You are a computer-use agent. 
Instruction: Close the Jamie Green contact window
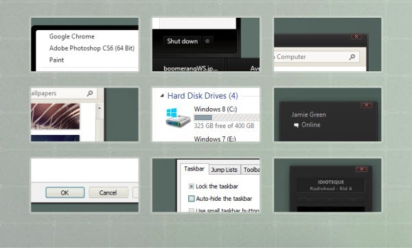click(366, 105)
